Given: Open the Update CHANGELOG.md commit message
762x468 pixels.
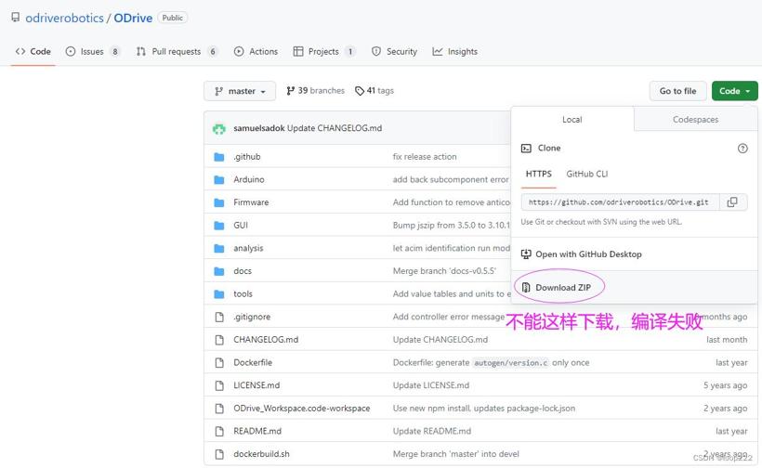Looking at the screenshot, I should point(335,128).
